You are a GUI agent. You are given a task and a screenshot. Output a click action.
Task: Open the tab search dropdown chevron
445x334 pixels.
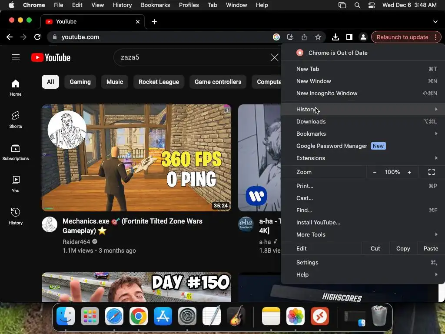point(435,22)
